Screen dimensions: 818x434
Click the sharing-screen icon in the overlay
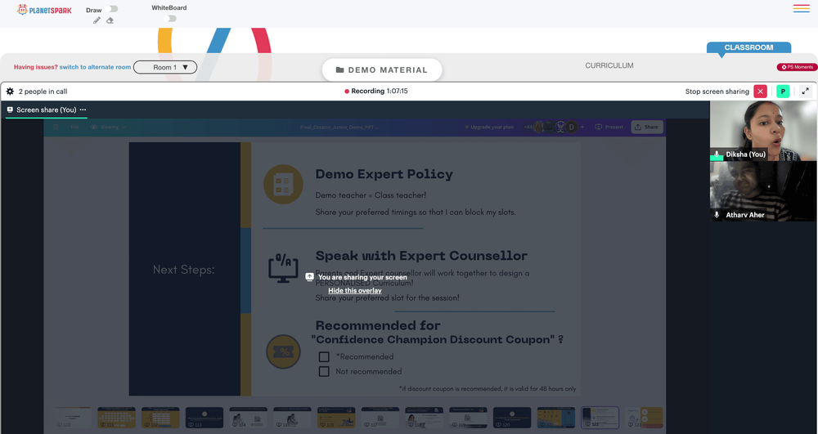coord(309,276)
